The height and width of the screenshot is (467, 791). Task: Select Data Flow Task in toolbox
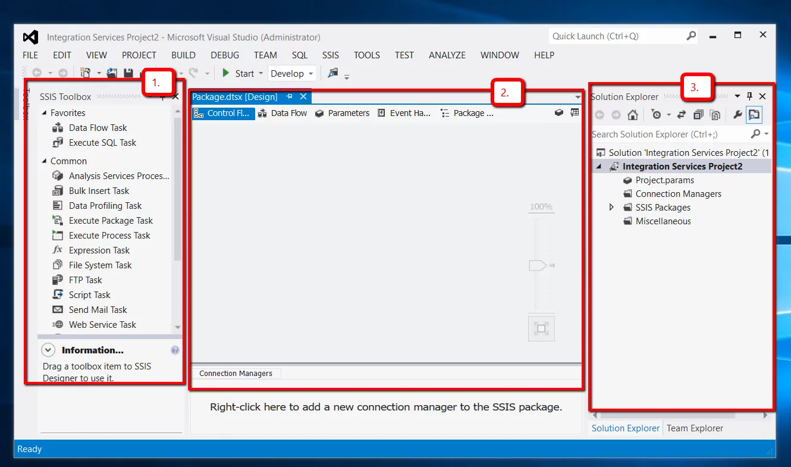[98, 128]
